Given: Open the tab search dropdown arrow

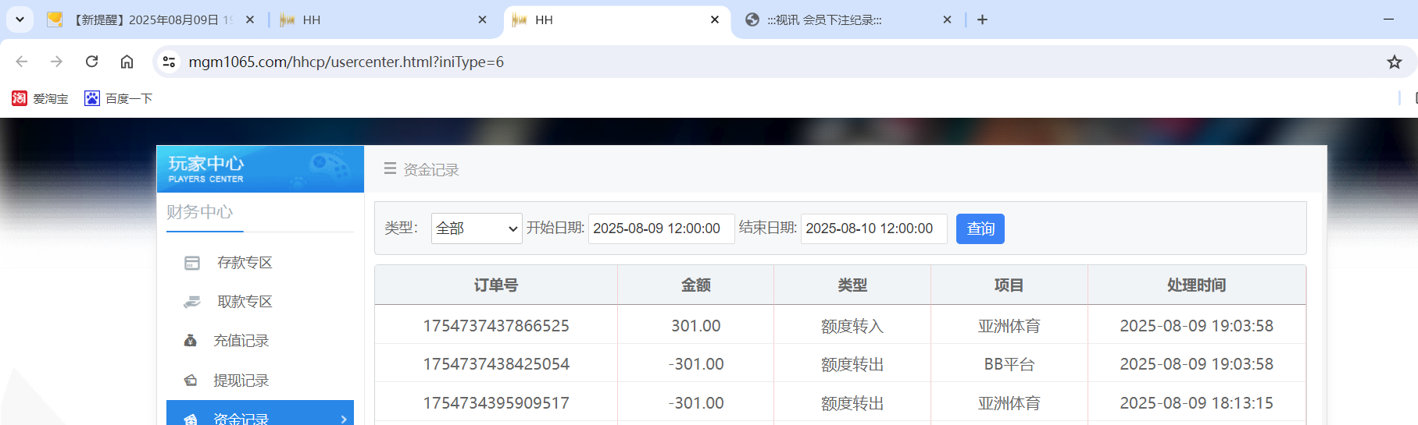Looking at the screenshot, I should coord(20,19).
